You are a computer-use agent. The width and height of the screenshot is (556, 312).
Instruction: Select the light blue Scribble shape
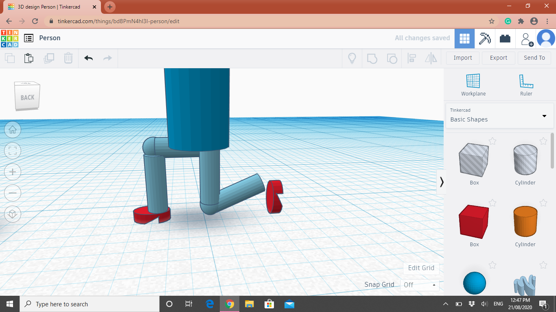coord(525,285)
